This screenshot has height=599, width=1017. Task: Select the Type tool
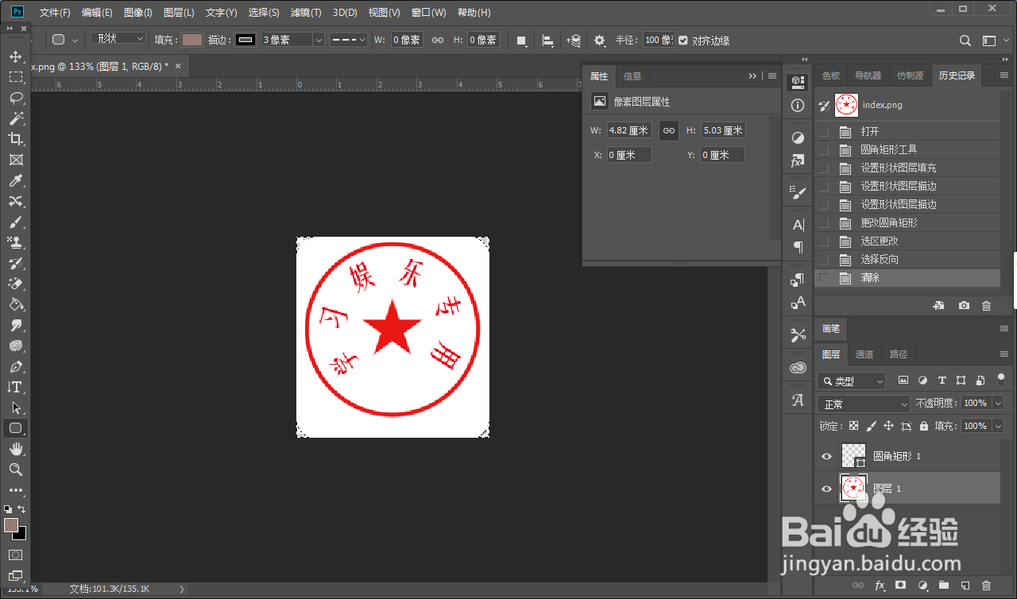tap(15, 387)
